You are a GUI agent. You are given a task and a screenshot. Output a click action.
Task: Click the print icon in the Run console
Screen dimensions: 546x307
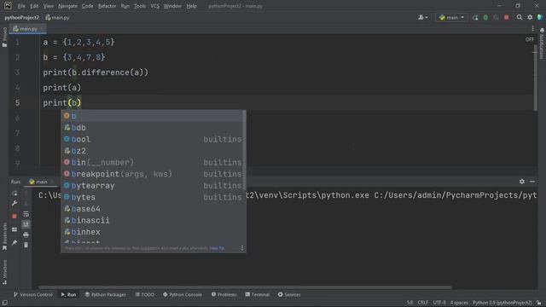[x=26, y=235]
